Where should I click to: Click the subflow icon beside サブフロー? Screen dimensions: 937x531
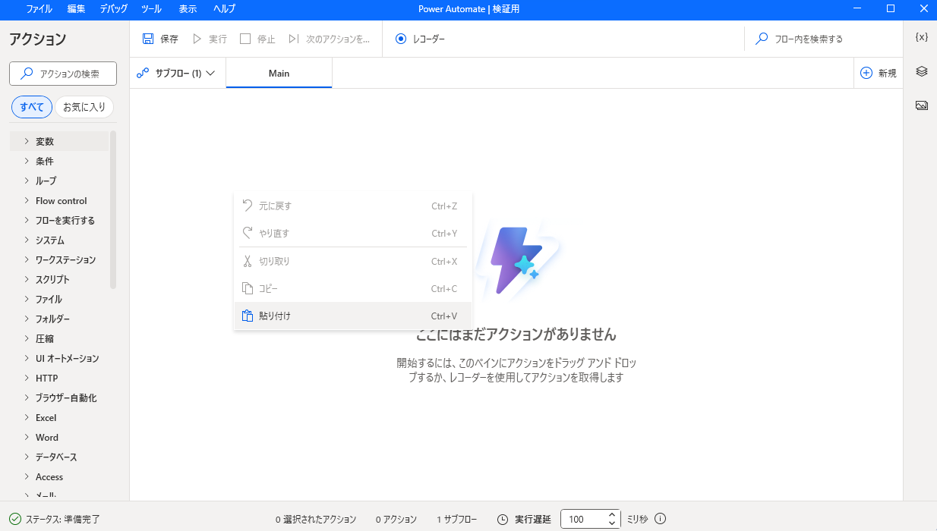click(x=143, y=74)
